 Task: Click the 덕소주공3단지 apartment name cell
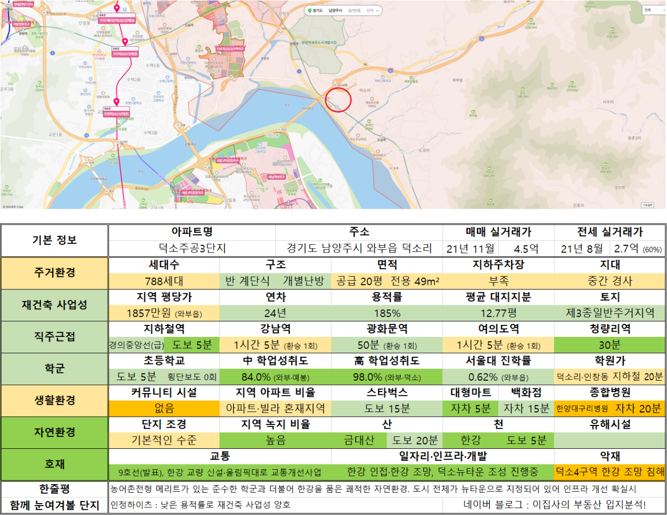pyautogui.click(x=192, y=248)
